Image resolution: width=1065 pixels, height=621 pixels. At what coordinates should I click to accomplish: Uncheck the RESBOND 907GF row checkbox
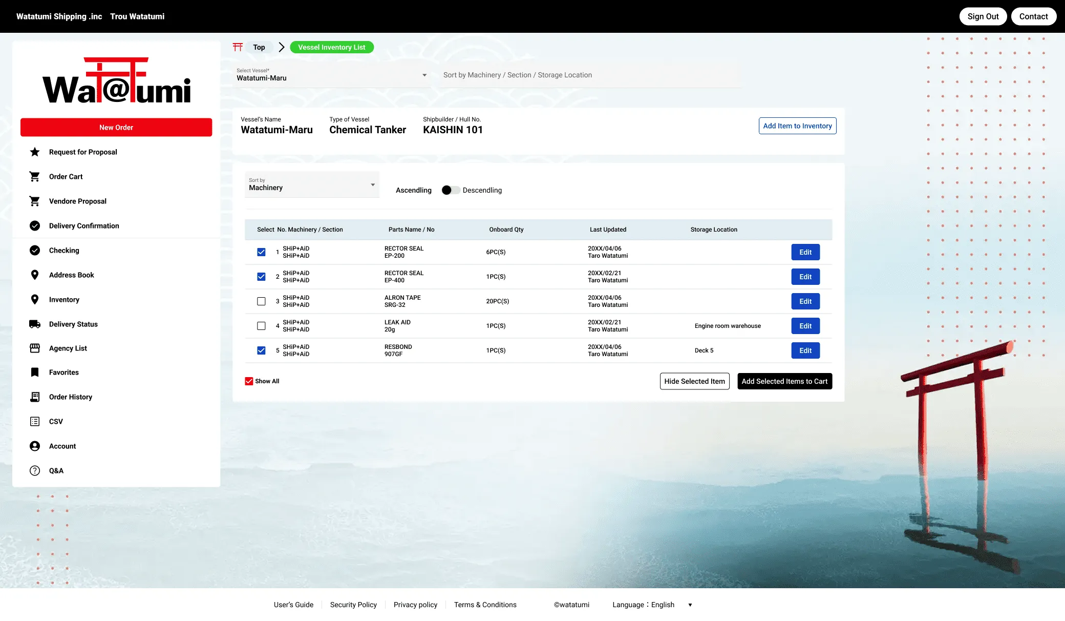click(261, 350)
